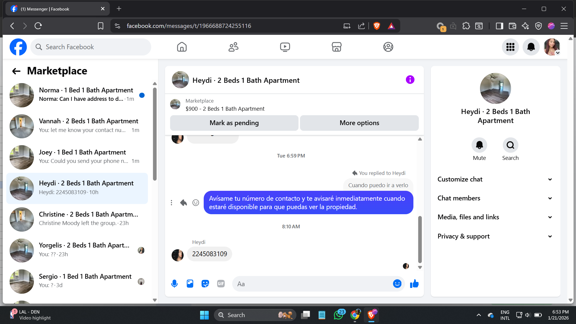Open the sticker picker icon
Viewport: 576px width, 324px height.
(205, 284)
